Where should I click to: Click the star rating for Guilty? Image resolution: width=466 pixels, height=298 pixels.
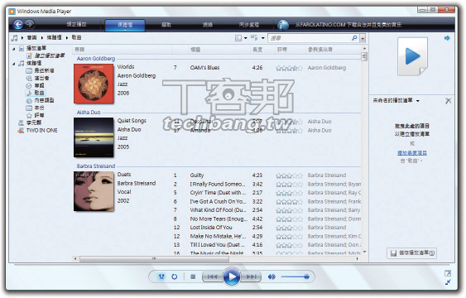click(289, 175)
